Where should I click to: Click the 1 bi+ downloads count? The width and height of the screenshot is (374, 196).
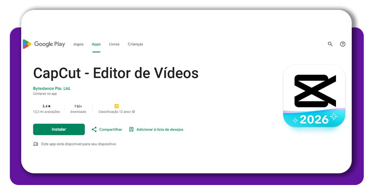[x=78, y=106]
